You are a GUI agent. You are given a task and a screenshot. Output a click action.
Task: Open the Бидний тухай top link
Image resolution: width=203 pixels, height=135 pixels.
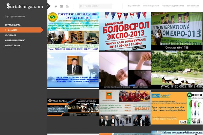point(134,6)
